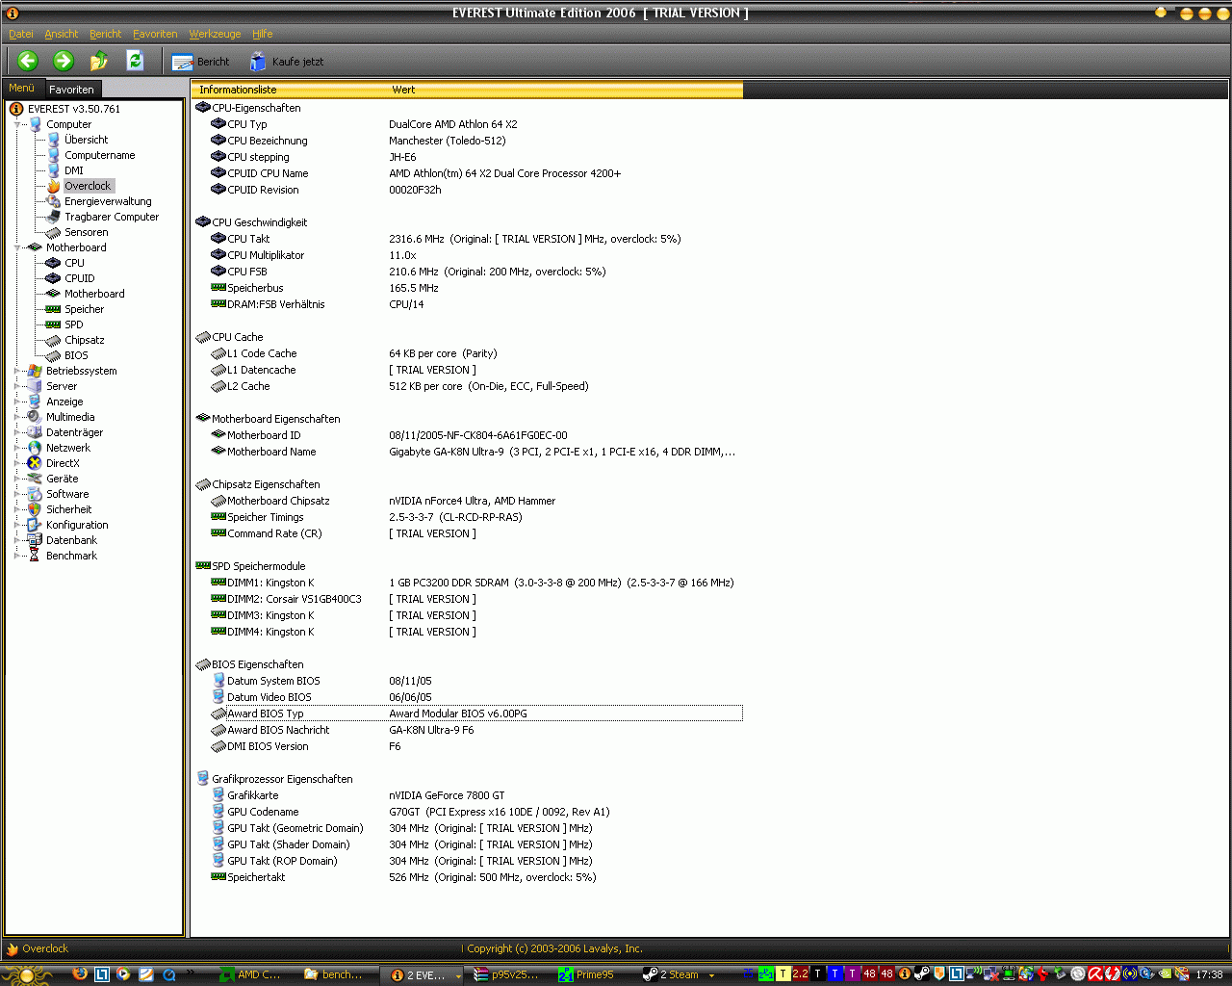Click the green Forward arrow button
The height and width of the screenshot is (986, 1232).
click(64, 61)
